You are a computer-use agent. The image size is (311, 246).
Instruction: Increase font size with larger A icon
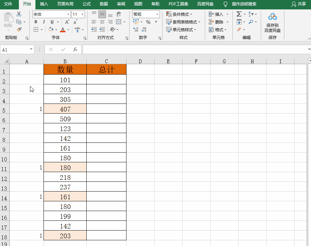67,22
